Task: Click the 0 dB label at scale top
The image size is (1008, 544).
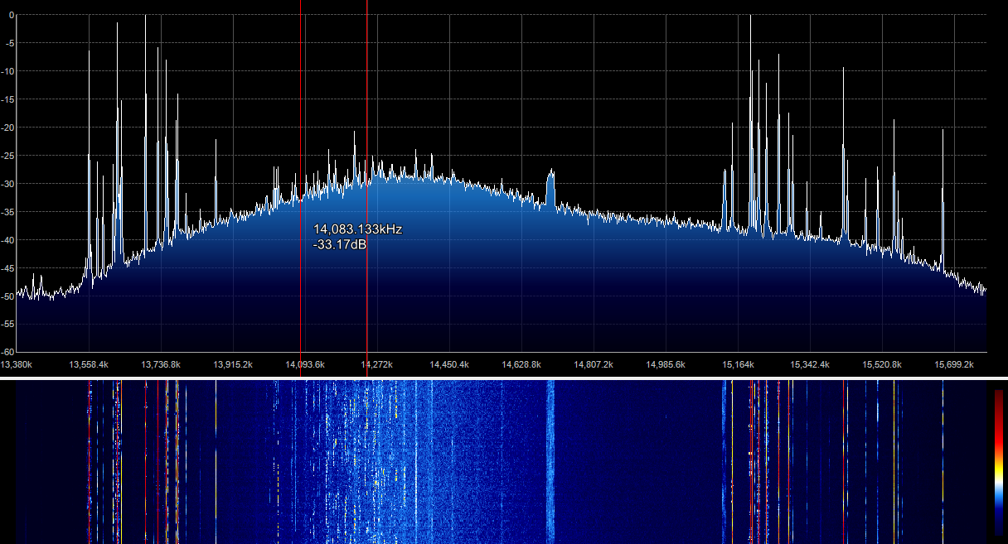Action: click(x=11, y=15)
